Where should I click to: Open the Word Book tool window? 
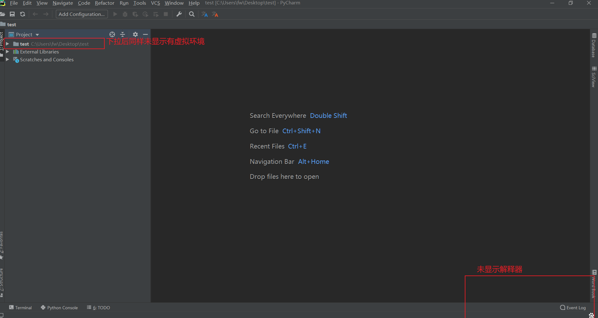pos(594,284)
